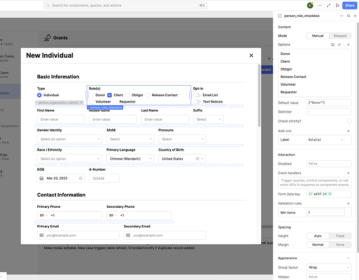
Task: Set Height to Fixed
Action: (x=340, y=236)
